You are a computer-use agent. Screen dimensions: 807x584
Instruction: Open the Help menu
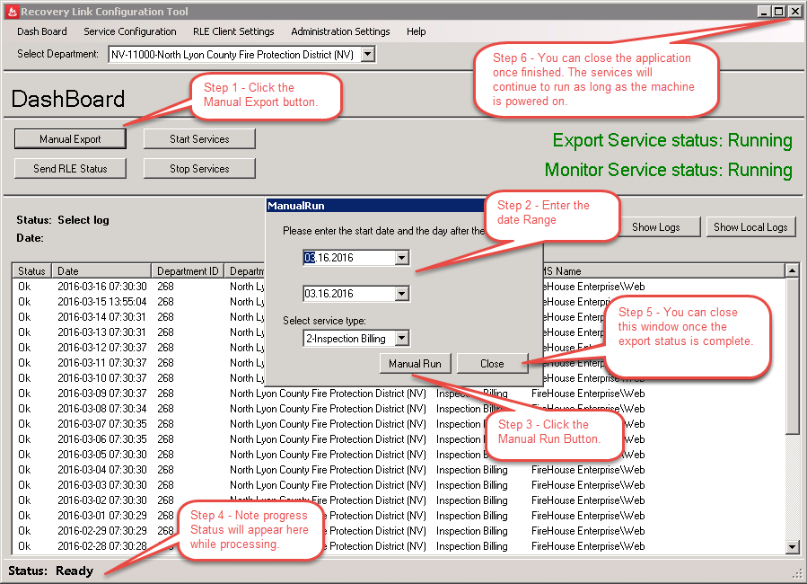[416, 31]
